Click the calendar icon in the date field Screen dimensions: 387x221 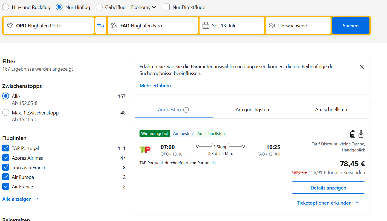point(206,25)
